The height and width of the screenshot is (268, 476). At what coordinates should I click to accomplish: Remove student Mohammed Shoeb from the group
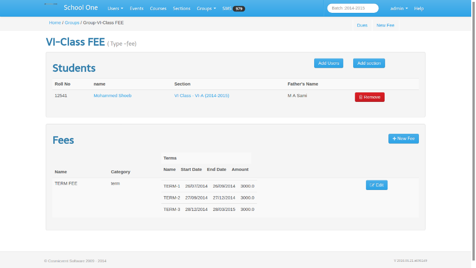tap(369, 97)
